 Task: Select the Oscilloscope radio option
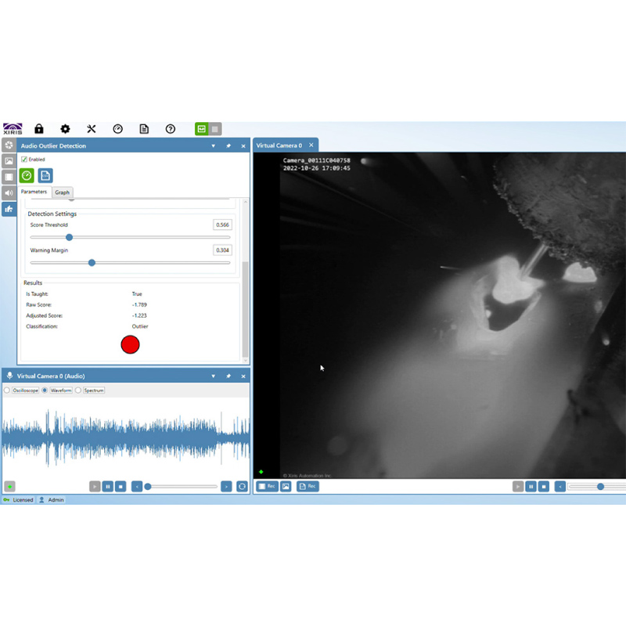[7, 390]
